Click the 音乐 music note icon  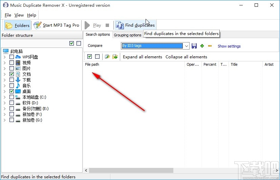tap(18, 86)
